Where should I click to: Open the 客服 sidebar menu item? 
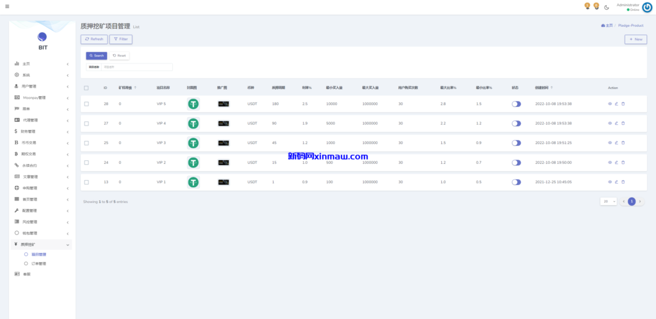tap(26, 274)
